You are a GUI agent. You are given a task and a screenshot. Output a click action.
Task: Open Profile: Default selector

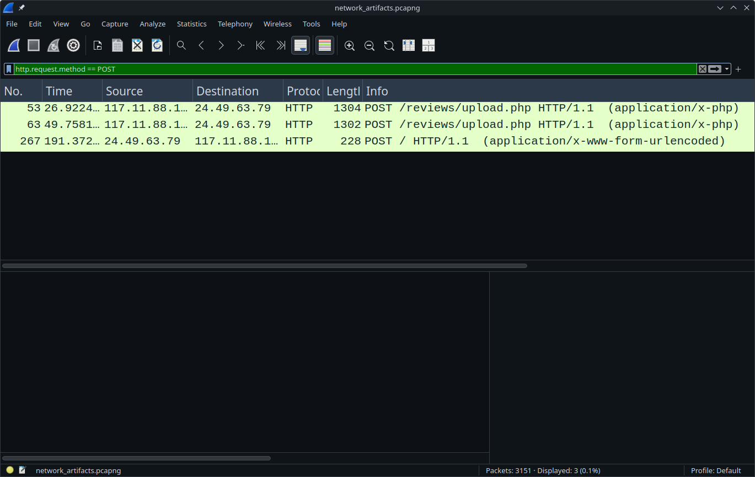[x=716, y=470]
